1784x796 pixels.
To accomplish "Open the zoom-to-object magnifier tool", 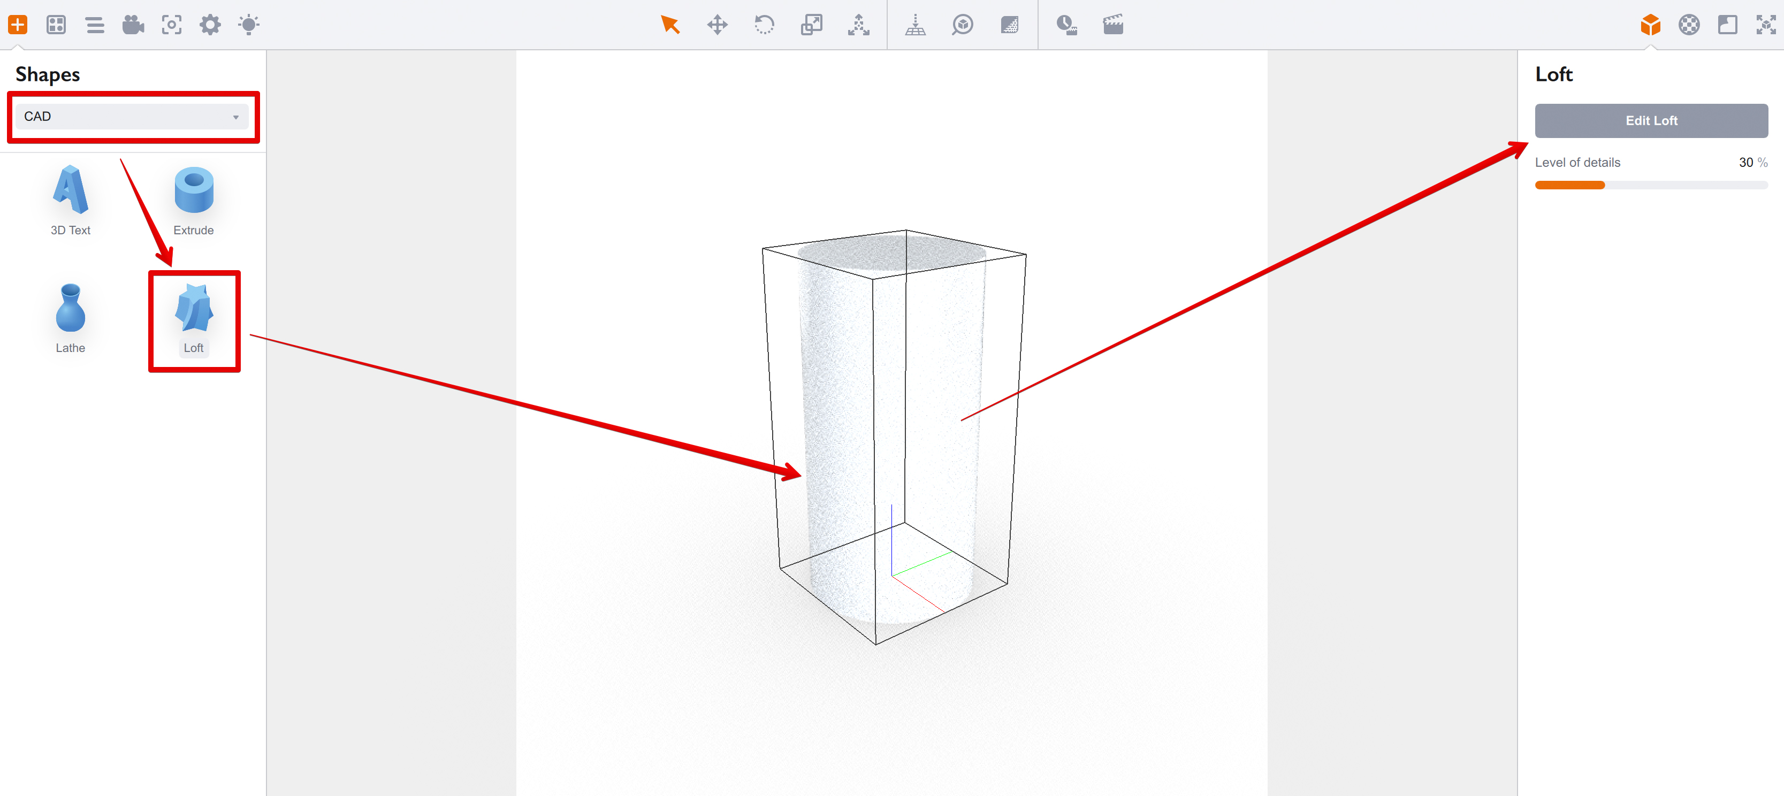I will 962,25.
